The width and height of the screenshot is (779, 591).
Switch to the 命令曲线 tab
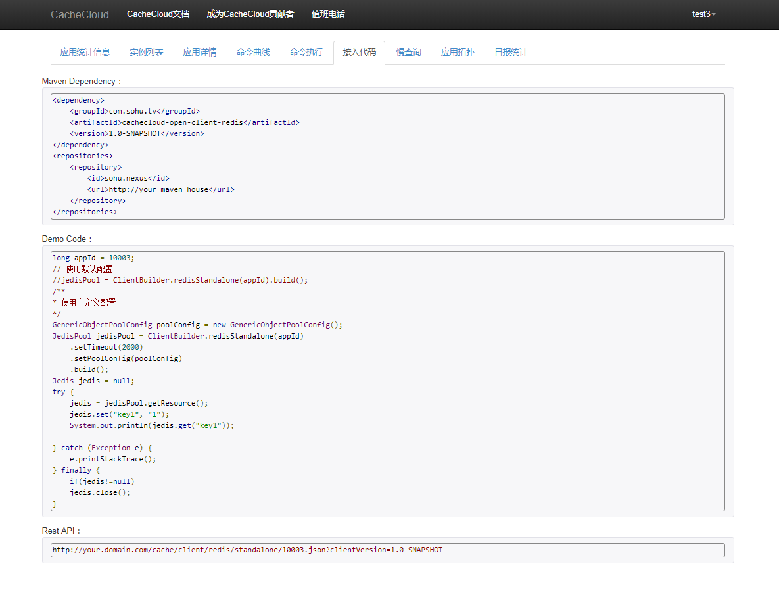click(253, 52)
